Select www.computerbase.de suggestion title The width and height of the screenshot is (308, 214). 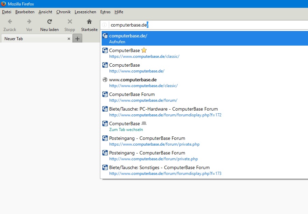click(x=133, y=80)
